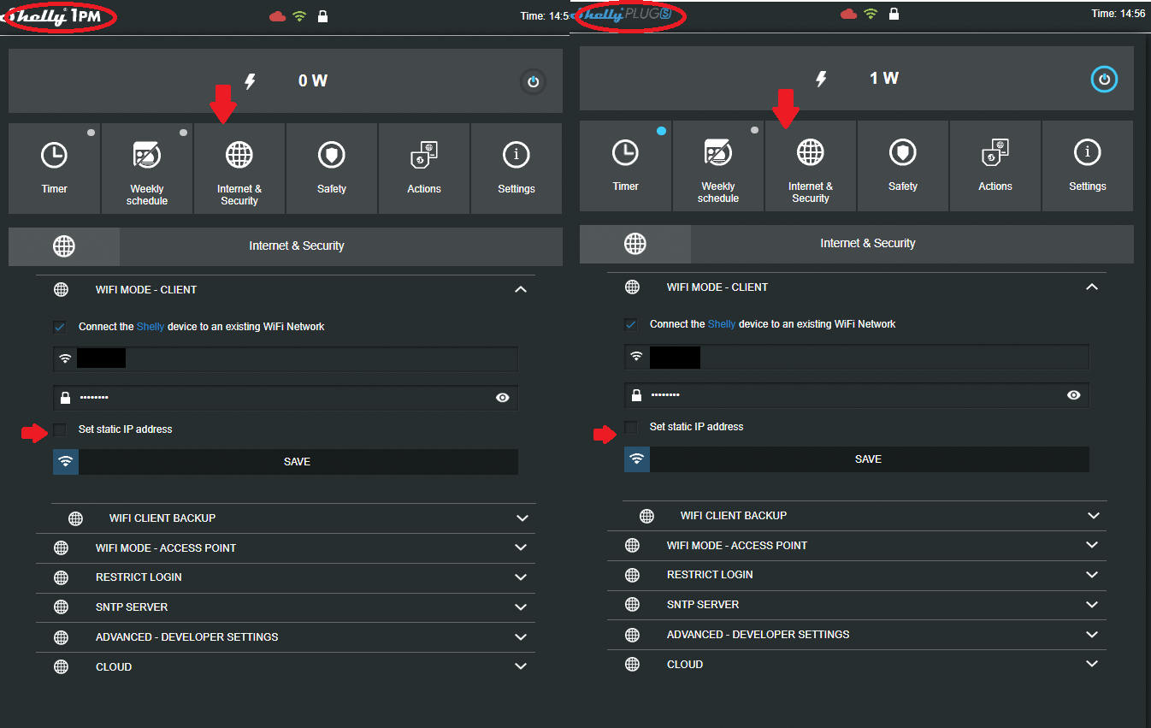Open Weekly schedule tile in Shelly 1PM panel
Screen dimensions: 1151x728
pos(147,169)
